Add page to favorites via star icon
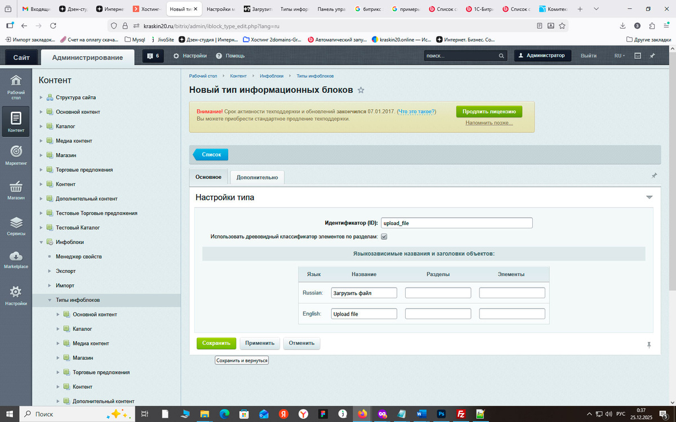The height and width of the screenshot is (422, 676). pos(361,89)
